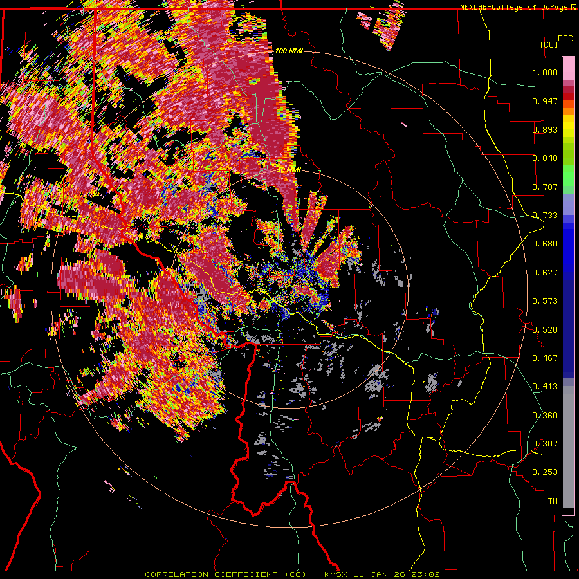This screenshot has width=579, height=579.
Task: Pick the gray band in the color scale
Action: click(568, 447)
